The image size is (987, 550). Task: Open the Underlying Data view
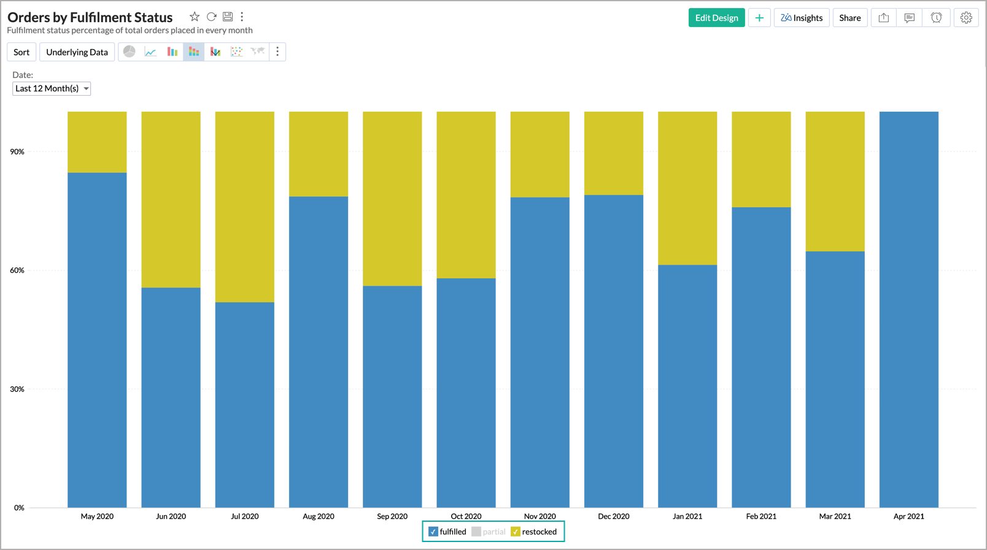pyautogui.click(x=77, y=52)
